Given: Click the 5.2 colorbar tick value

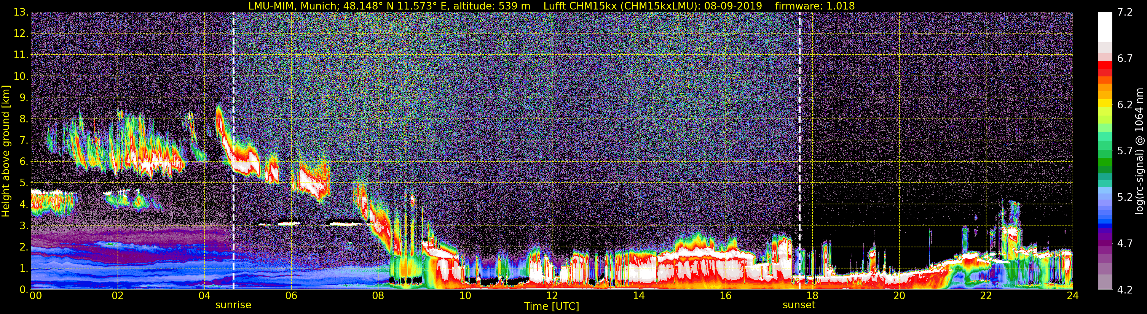Looking at the screenshot, I should (x=1125, y=197).
